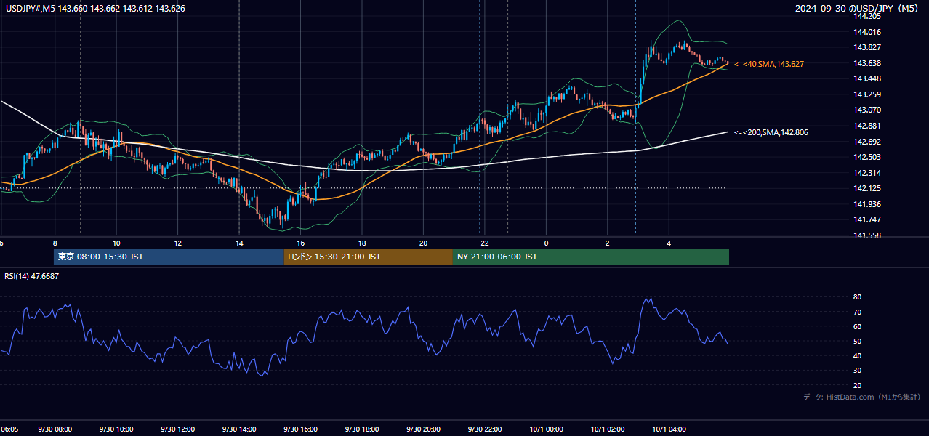Viewport: 929px width, 436px height.
Task: Click RSI scale level 30
Action: tap(858, 371)
